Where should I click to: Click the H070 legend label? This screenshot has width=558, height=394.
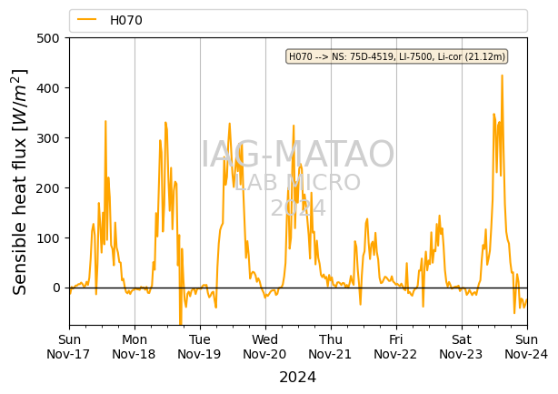[126, 20]
